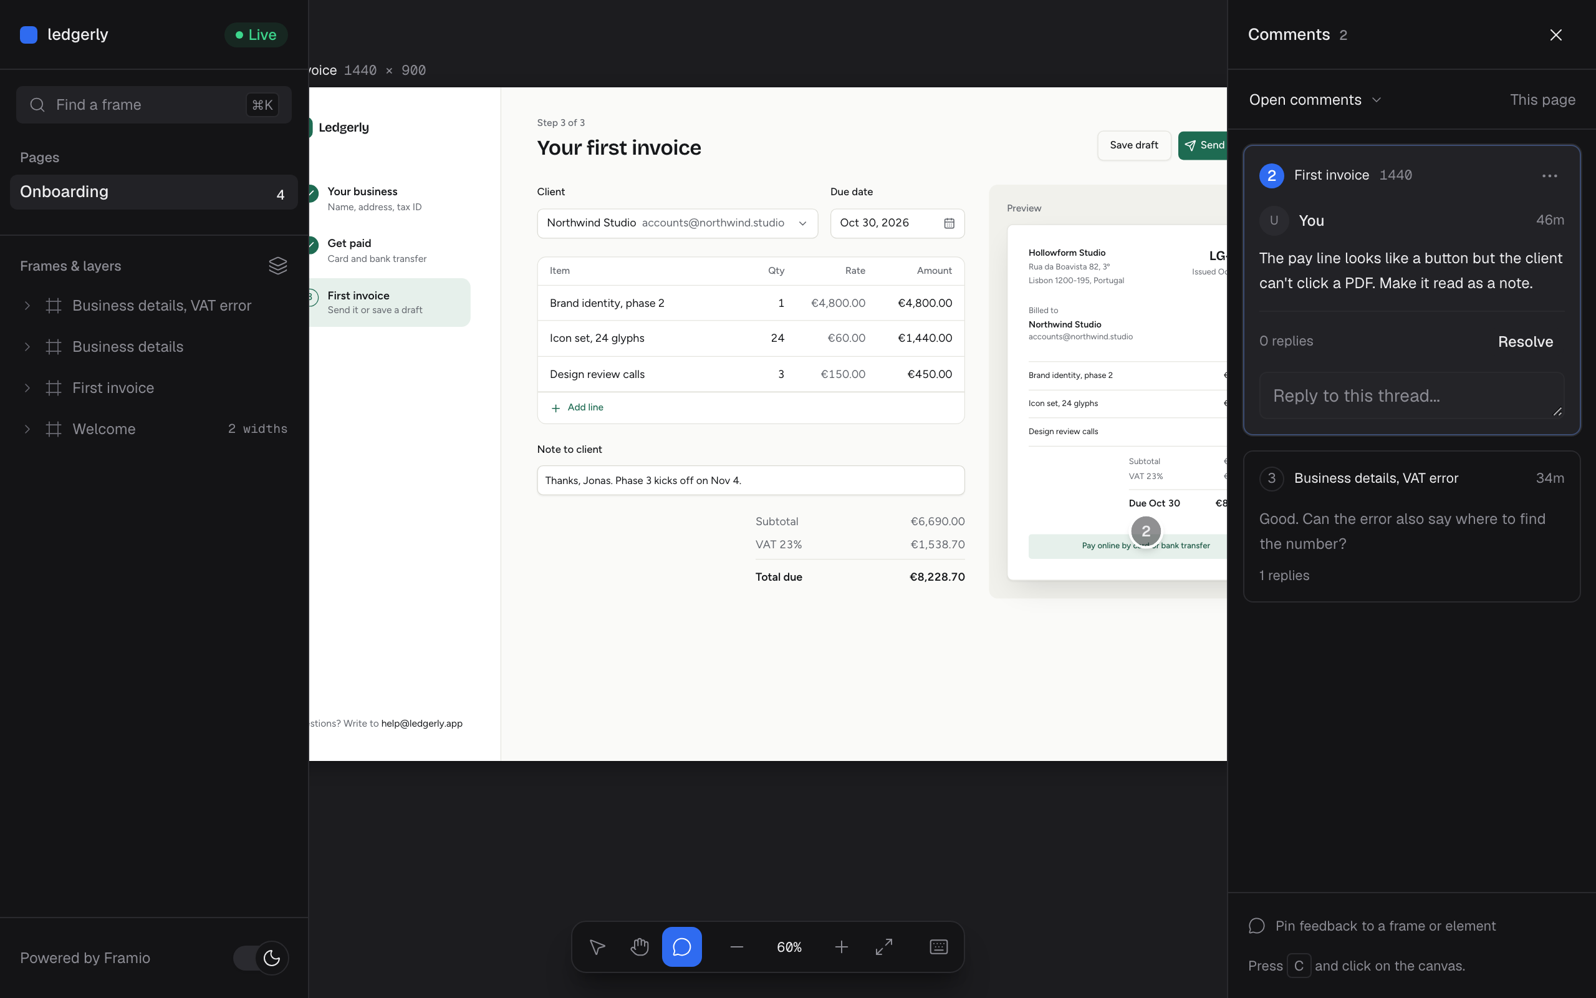Zoom in with the plus icon
Viewport: 1596px width, 998px height.
pyautogui.click(x=841, y=946)
